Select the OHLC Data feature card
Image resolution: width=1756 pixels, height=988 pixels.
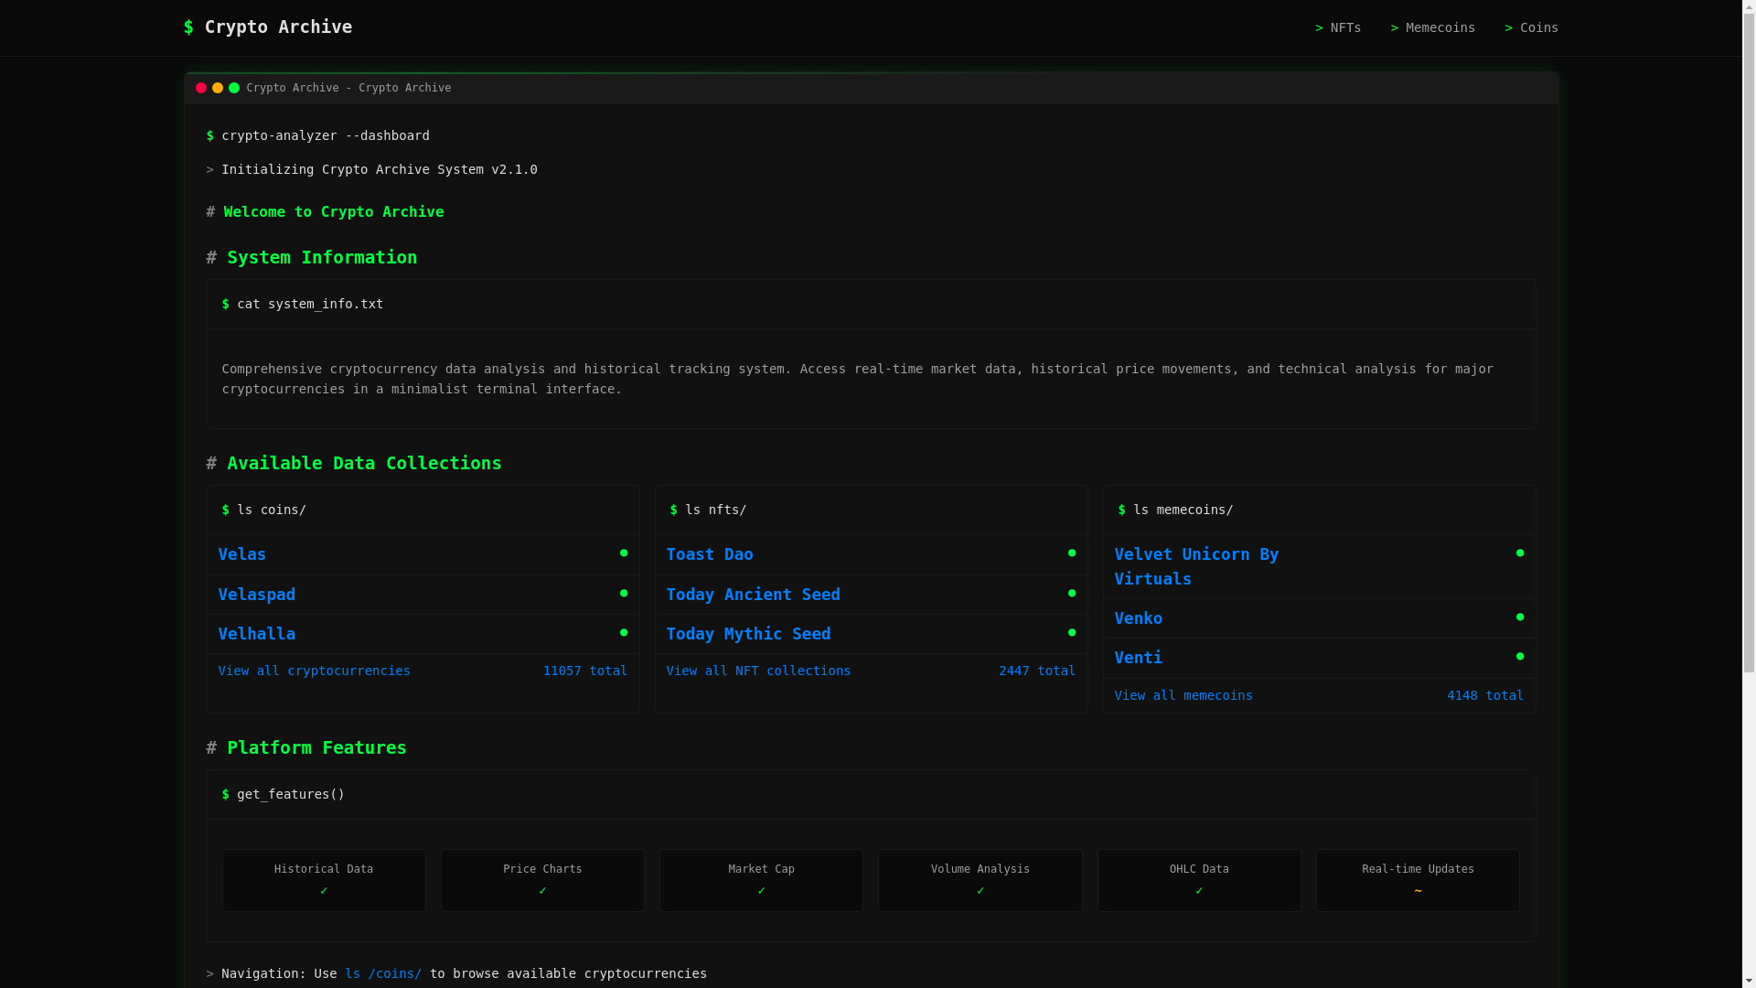(1199, 880)
